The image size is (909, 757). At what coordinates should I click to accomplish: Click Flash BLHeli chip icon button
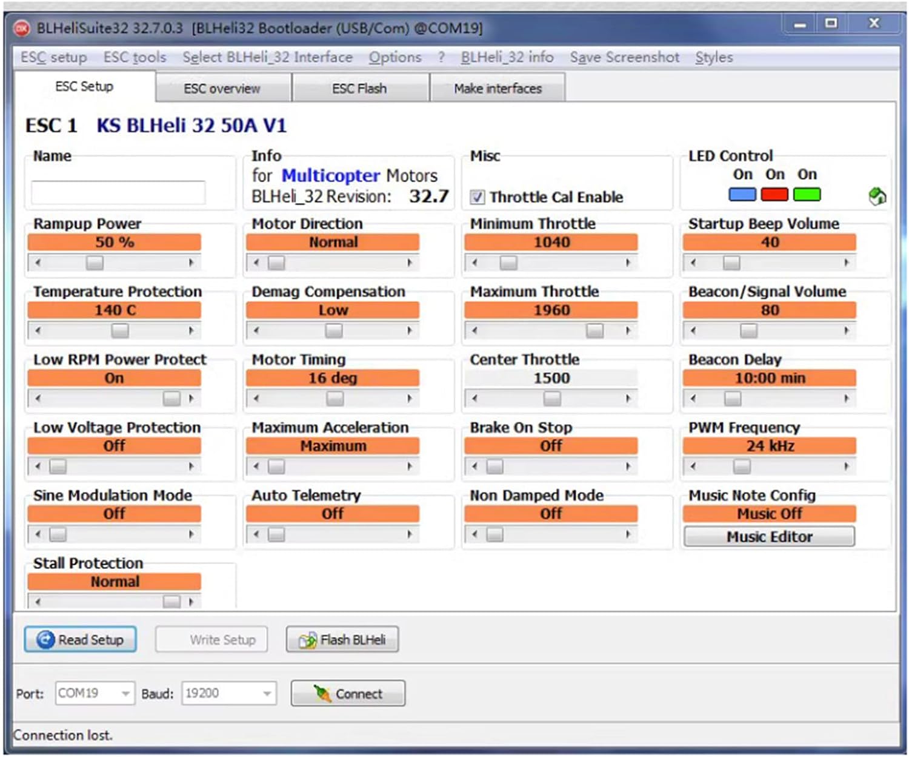coord(342,640)
